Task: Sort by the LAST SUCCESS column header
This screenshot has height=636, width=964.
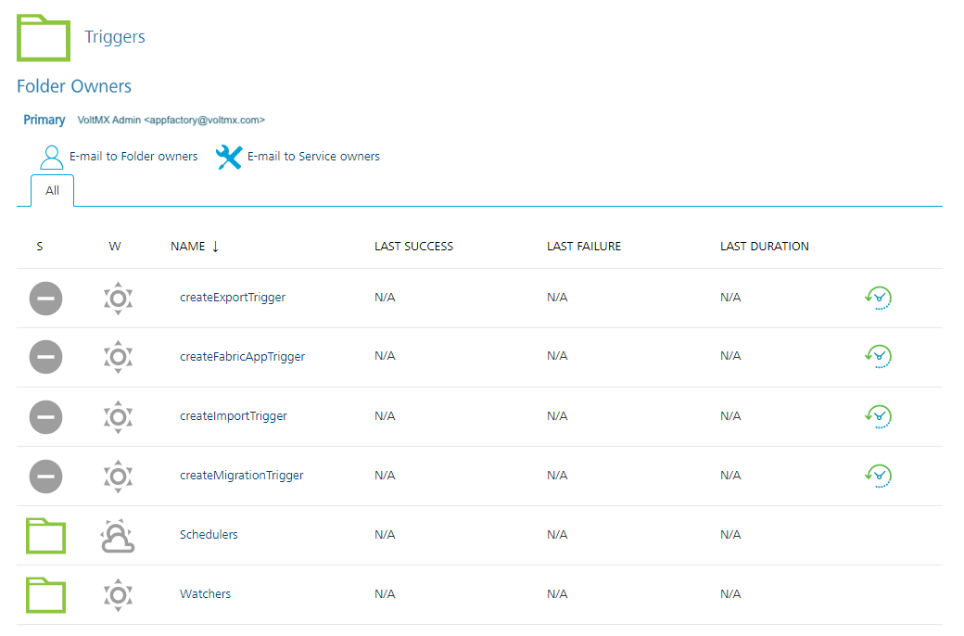Action: 413,247
